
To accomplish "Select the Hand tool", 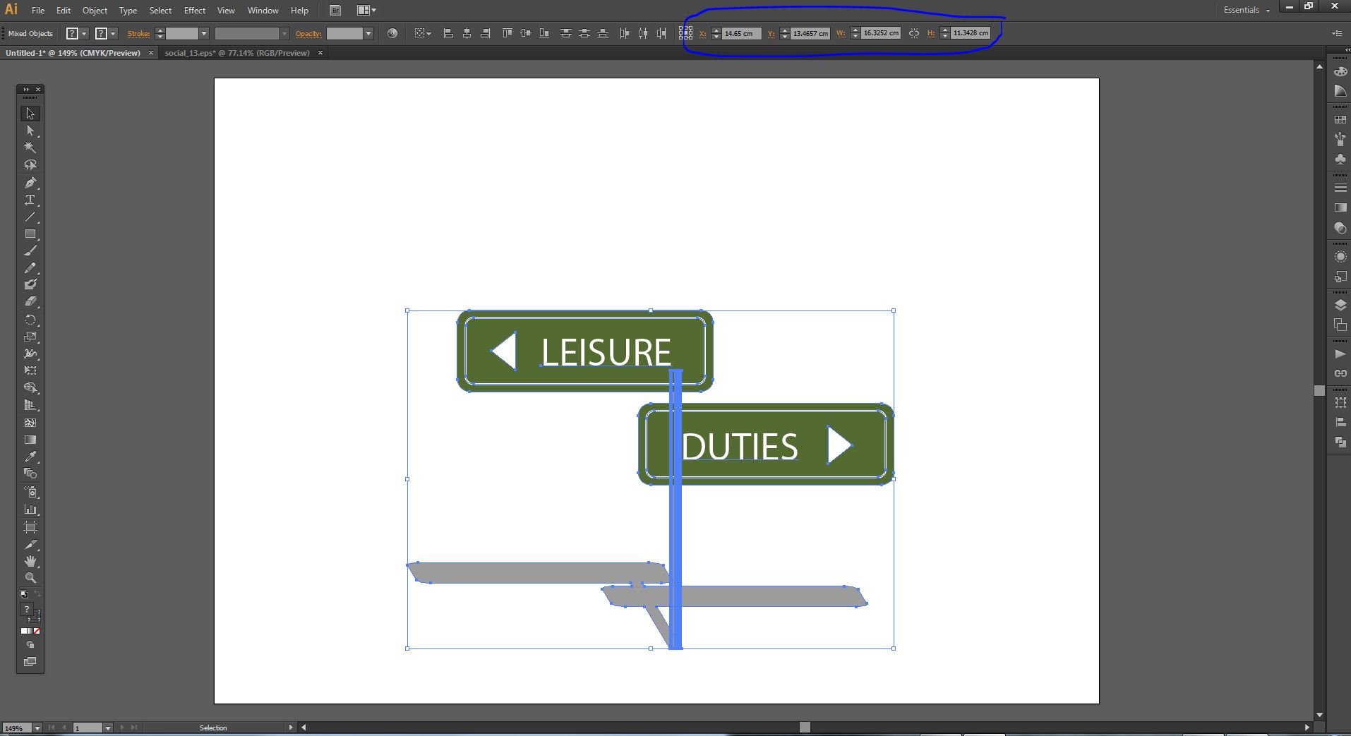I will click(x=30, y=561).
